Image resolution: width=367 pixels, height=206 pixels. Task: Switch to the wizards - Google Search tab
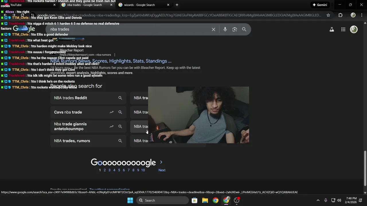(144, 5)
